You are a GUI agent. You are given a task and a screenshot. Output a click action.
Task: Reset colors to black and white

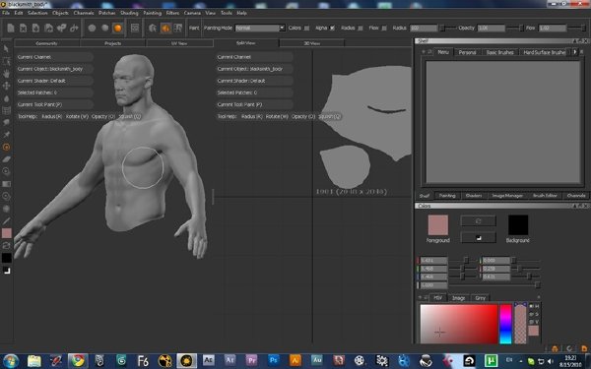478,237
